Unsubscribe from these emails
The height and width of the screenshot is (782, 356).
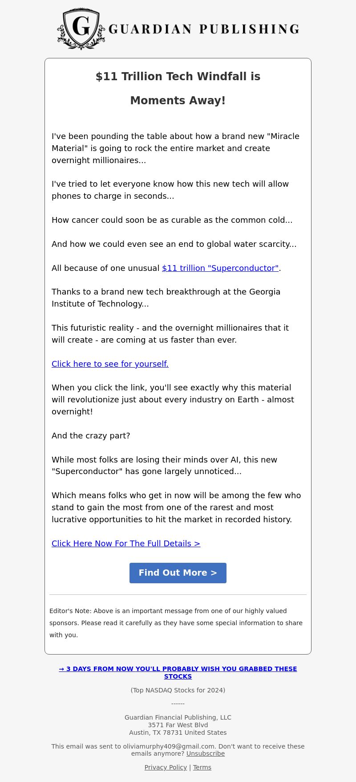tap(205, 753)
